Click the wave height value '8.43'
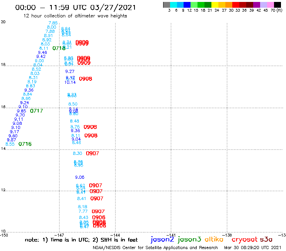The image size is (286, 251). click(x=83, y=217)
